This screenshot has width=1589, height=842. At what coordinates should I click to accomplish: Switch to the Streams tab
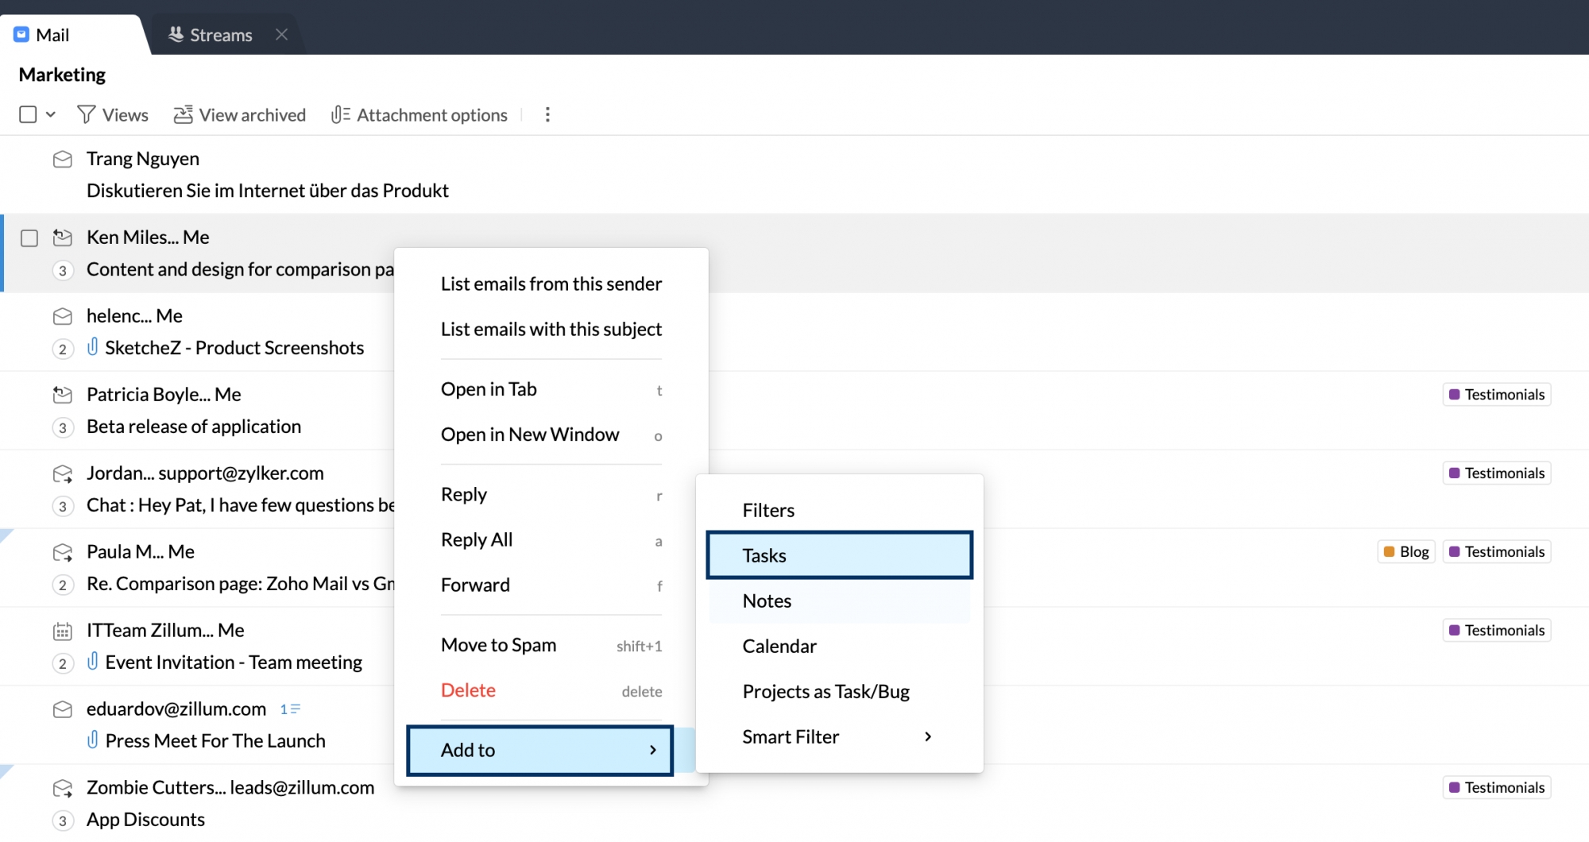[x=211, y=35]
